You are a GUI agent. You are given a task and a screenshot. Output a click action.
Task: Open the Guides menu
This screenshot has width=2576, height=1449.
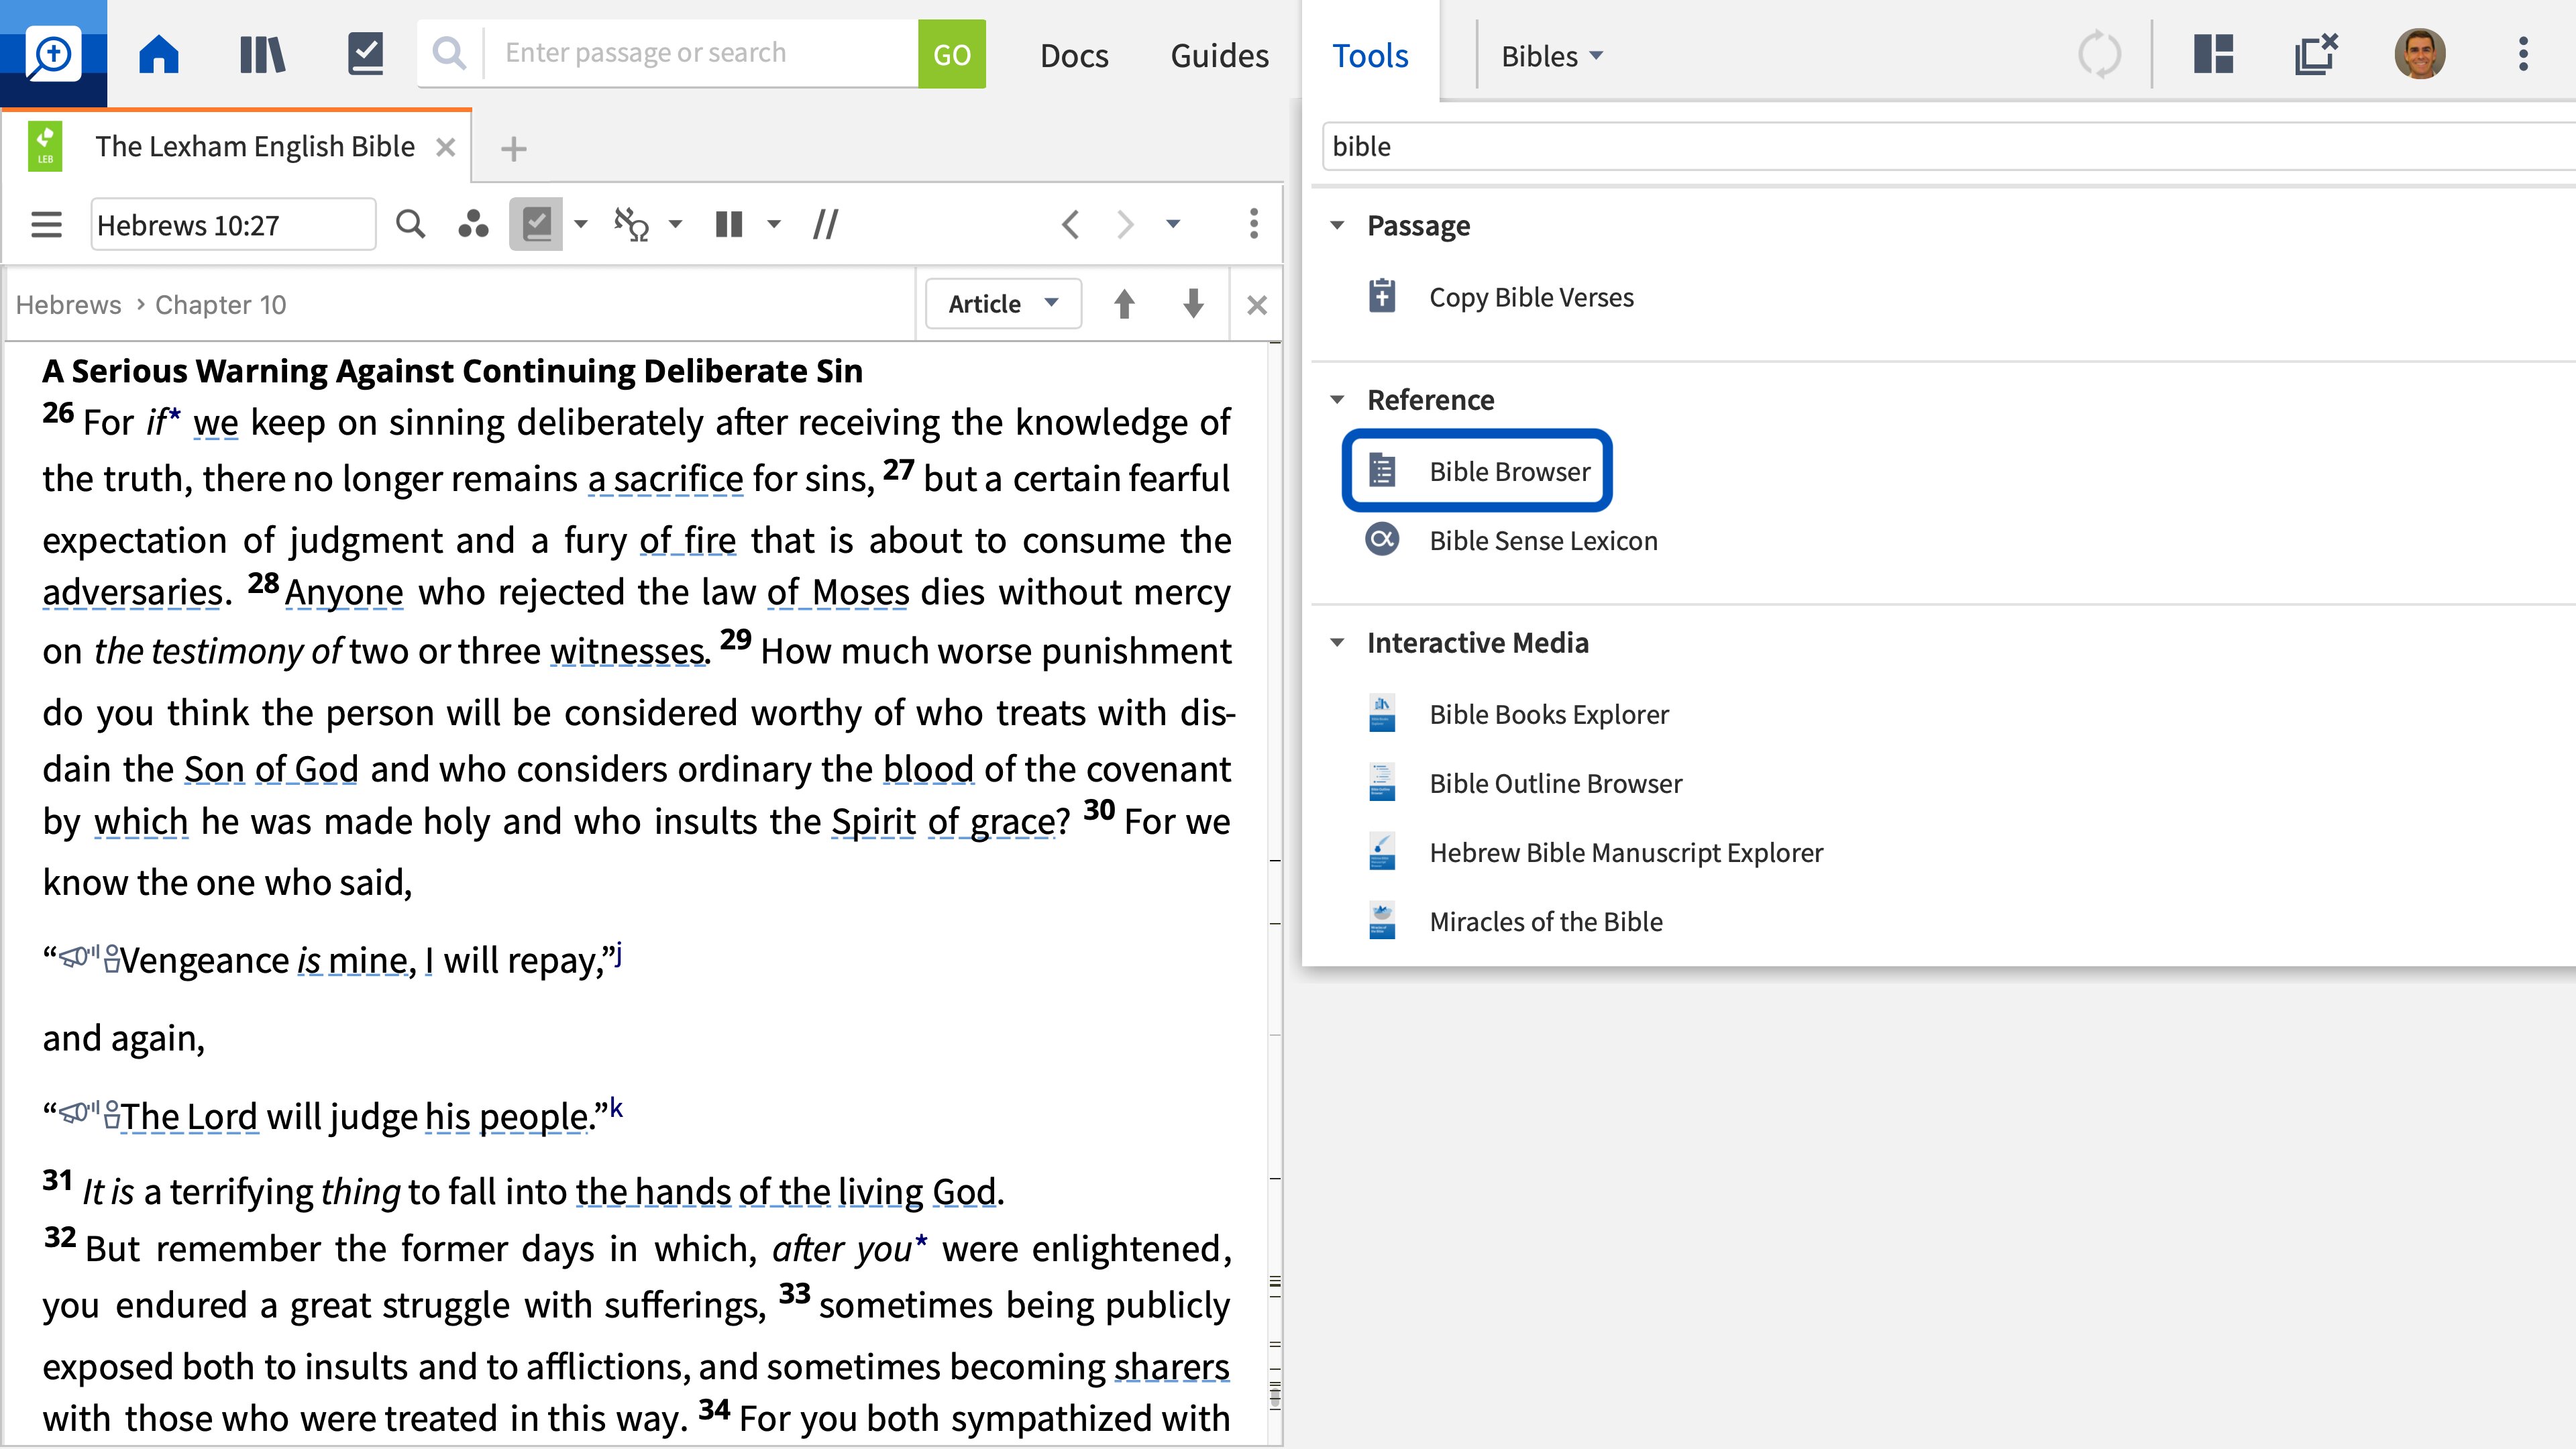pos(1219,55)
